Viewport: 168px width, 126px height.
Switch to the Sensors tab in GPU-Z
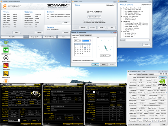pyautogui.click(x=139, y=75)
